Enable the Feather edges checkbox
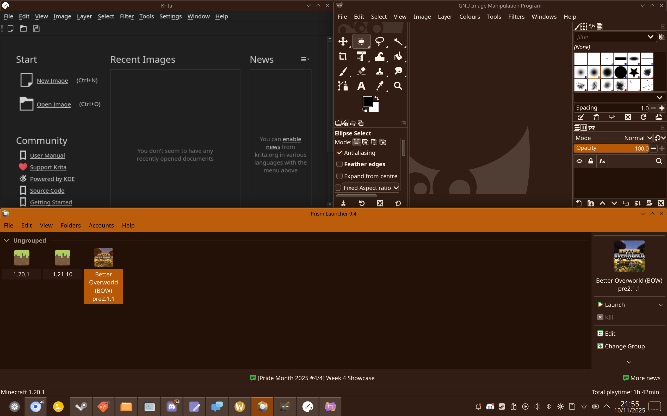This screenshot has height=416, width=667. tap(339, 164)
